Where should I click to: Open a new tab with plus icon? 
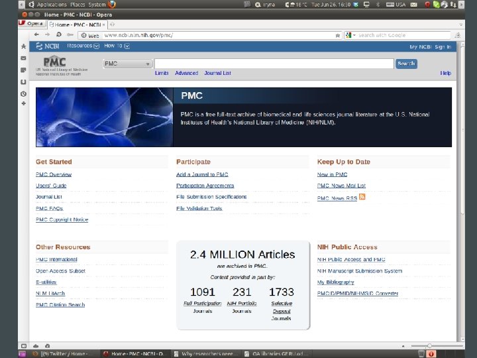pos(112,25)
